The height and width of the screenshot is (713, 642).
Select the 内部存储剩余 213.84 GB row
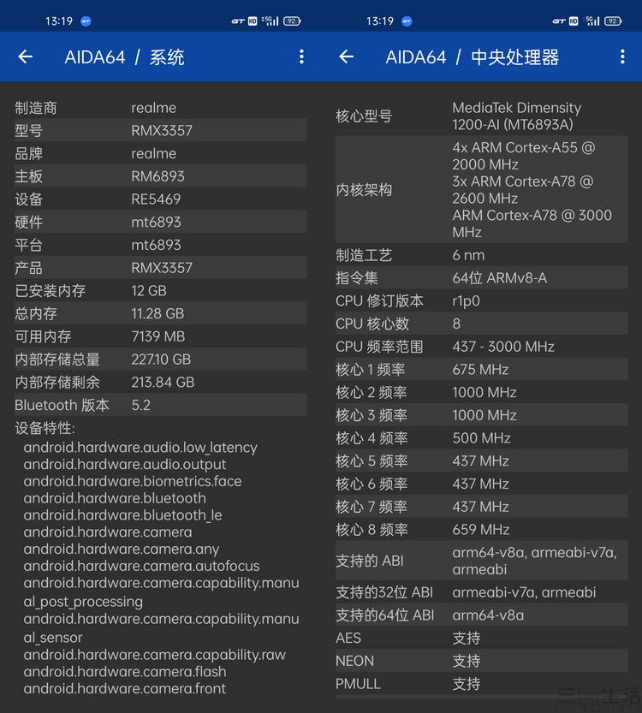[161, 382]
